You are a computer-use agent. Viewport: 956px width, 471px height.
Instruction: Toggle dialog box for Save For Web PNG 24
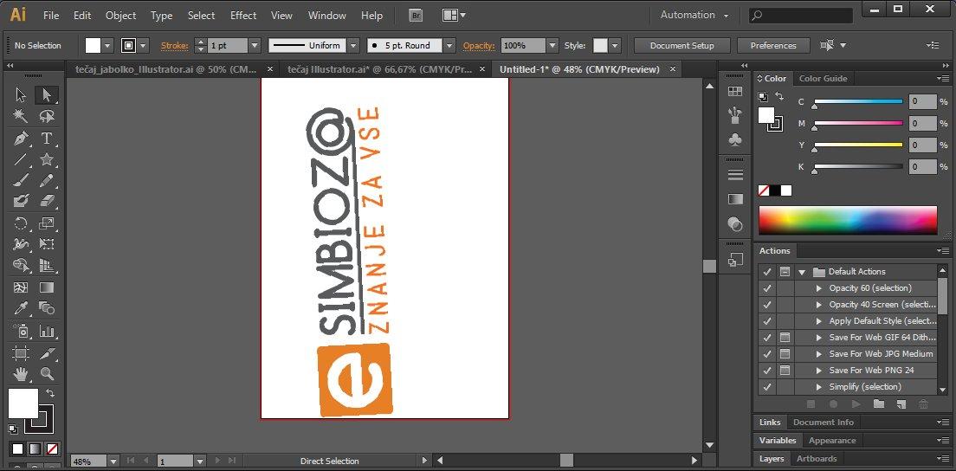pos(785,370)
